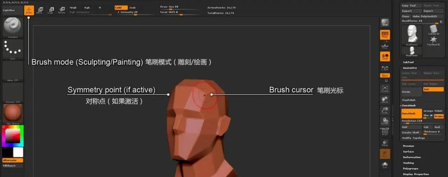Expand the Masking section
Viewport: 448px width, 177px height.
tap(409, 163)
